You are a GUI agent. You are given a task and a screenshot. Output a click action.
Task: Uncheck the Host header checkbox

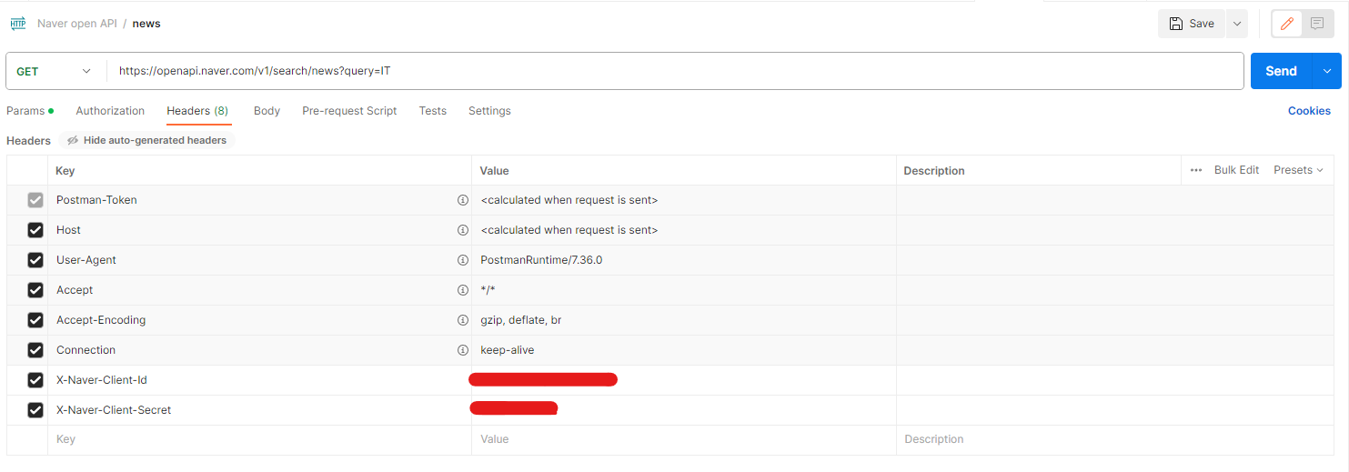[35, 230]
